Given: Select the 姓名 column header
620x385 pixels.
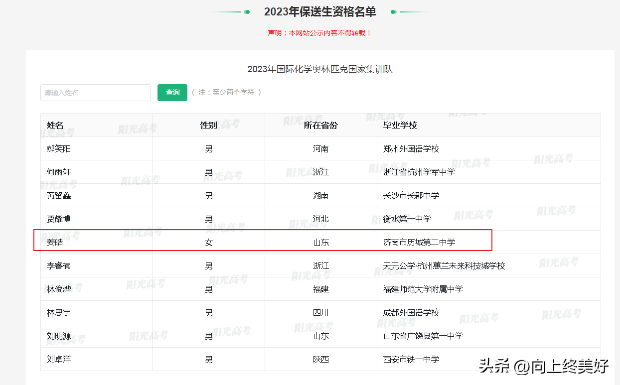Looking at the screenshot, I should coord(55,125).
